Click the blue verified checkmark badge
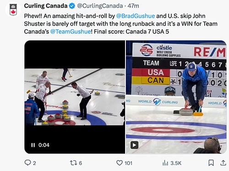 [72, 6]
